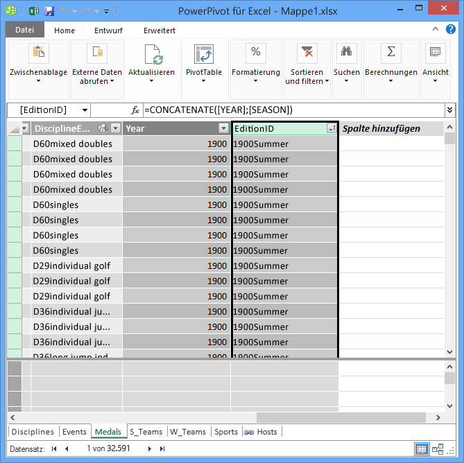464x463 pixels.
Task: Open the column name box dropdown
Action: [85, 110]
